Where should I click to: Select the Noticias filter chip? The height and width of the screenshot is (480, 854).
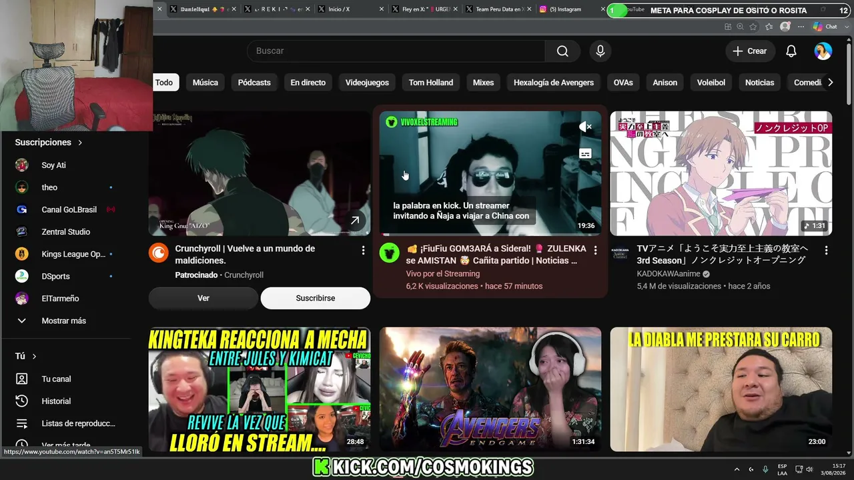pyautogui.click(x=760, y=83)
